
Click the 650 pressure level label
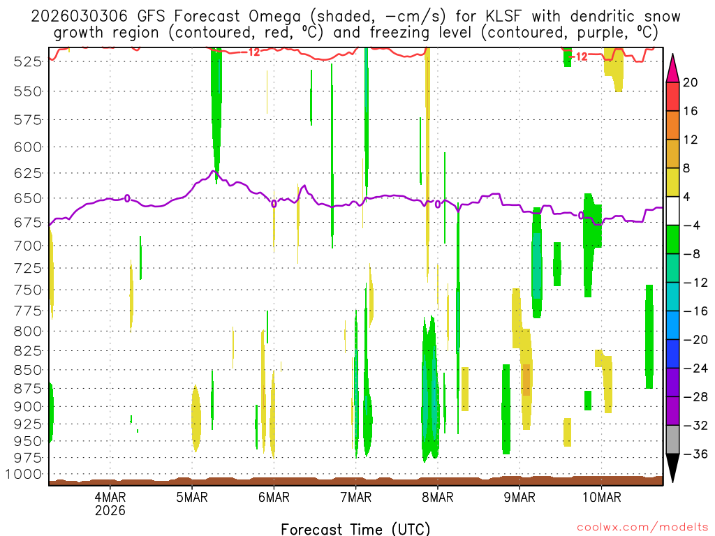point(28,198)
